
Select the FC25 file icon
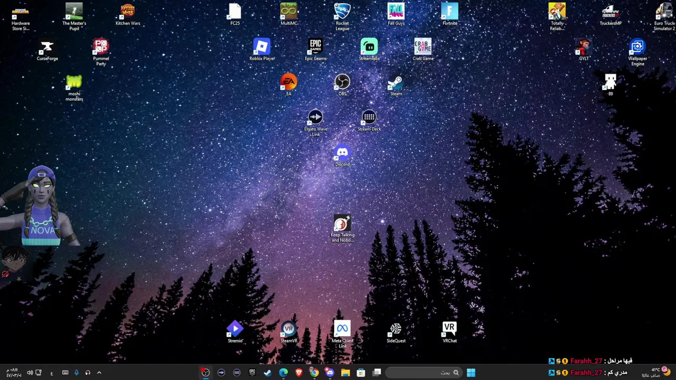(x=235, y=15)
